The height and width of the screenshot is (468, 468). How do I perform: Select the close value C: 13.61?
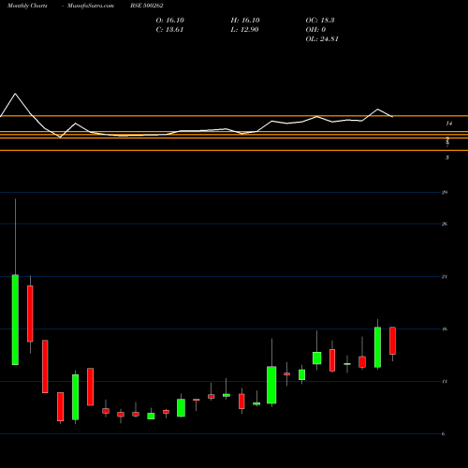(x=169, y=30)
